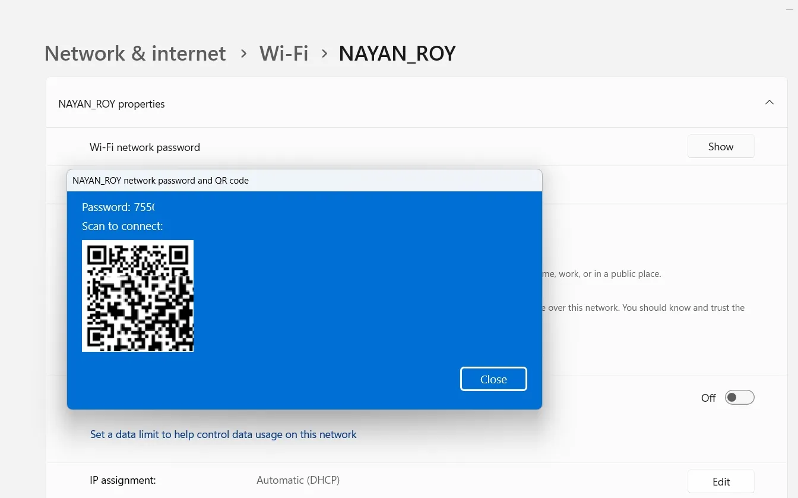Click the 'Wi-Fi network password' label
798x498 pixels.
145,147
